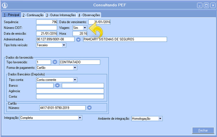Open the Banco lookup icon
217x137 pixels.
click(57, 85)
